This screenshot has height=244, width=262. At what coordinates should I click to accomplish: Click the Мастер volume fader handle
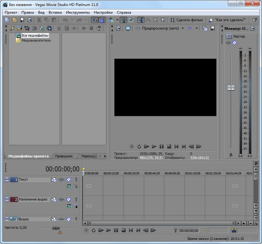tap(231, 88)
